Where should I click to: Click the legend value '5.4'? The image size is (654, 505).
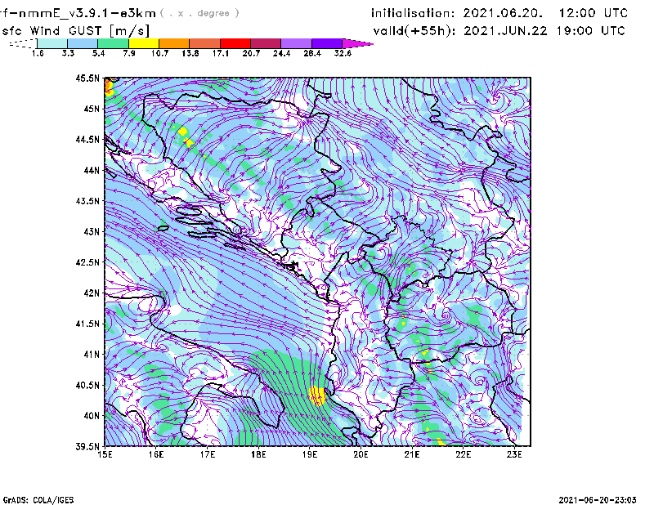[98, 53]
